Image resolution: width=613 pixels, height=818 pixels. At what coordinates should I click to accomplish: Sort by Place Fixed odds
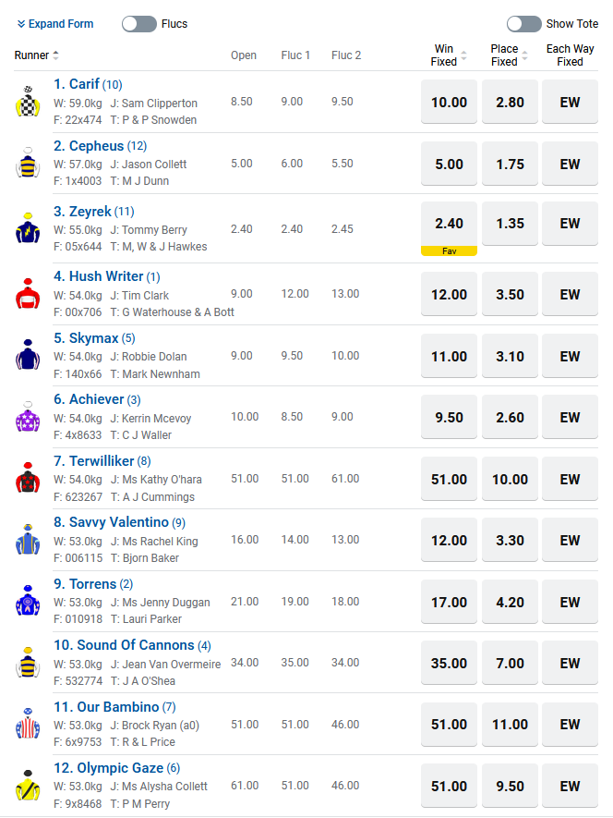(524, 55)
